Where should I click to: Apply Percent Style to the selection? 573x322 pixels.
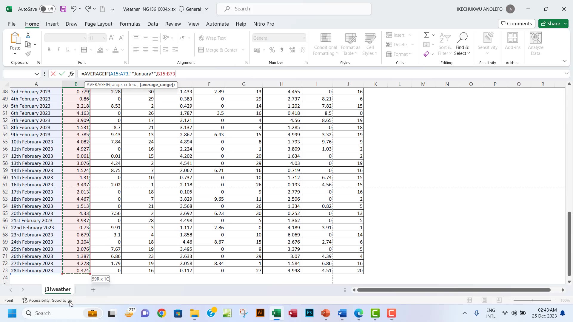[272, 50]
